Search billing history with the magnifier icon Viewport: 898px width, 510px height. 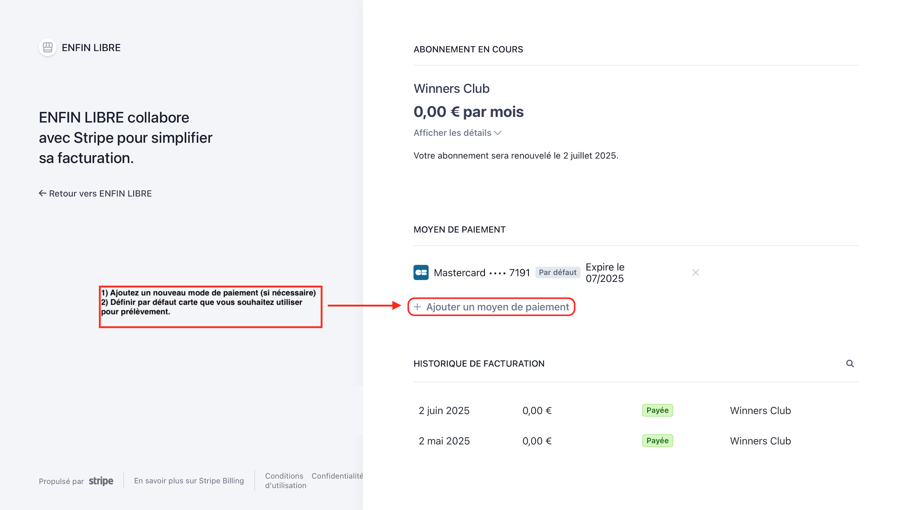[x=850, y=363]
